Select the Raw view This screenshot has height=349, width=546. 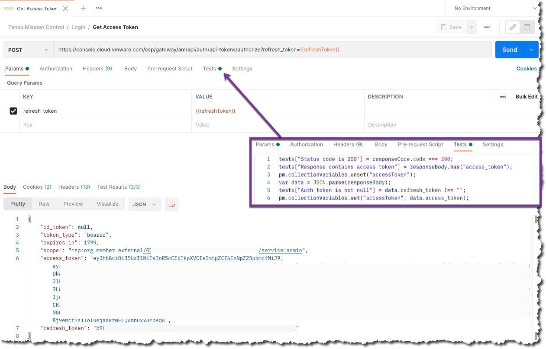point(44,204)
